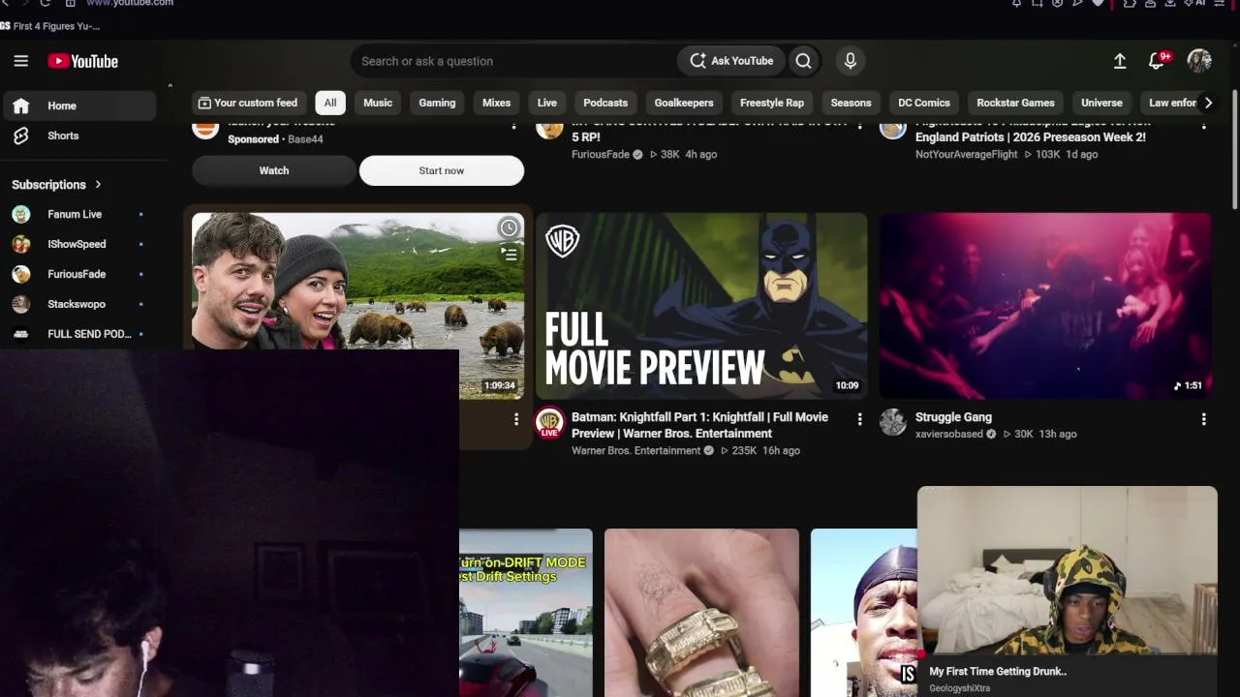Play the Struggle Gang thumbnail
Screen dimensions: 1240x697
click(1045, 306)
